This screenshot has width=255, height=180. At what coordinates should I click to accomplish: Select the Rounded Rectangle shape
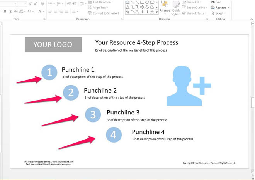pyautogui.click(x=152, y=2)
